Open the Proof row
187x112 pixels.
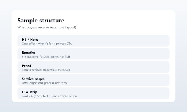[x=94, y=67]
